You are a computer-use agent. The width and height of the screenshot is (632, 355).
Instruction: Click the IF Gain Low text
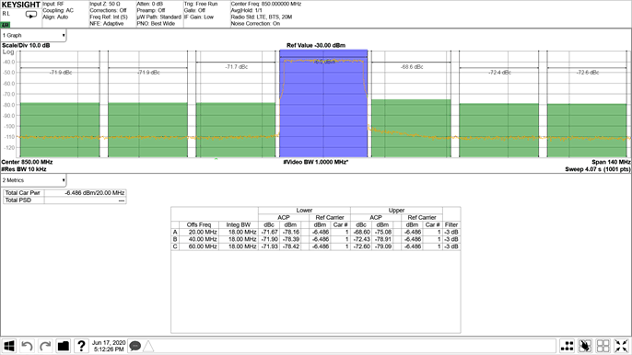pos(199,17)
